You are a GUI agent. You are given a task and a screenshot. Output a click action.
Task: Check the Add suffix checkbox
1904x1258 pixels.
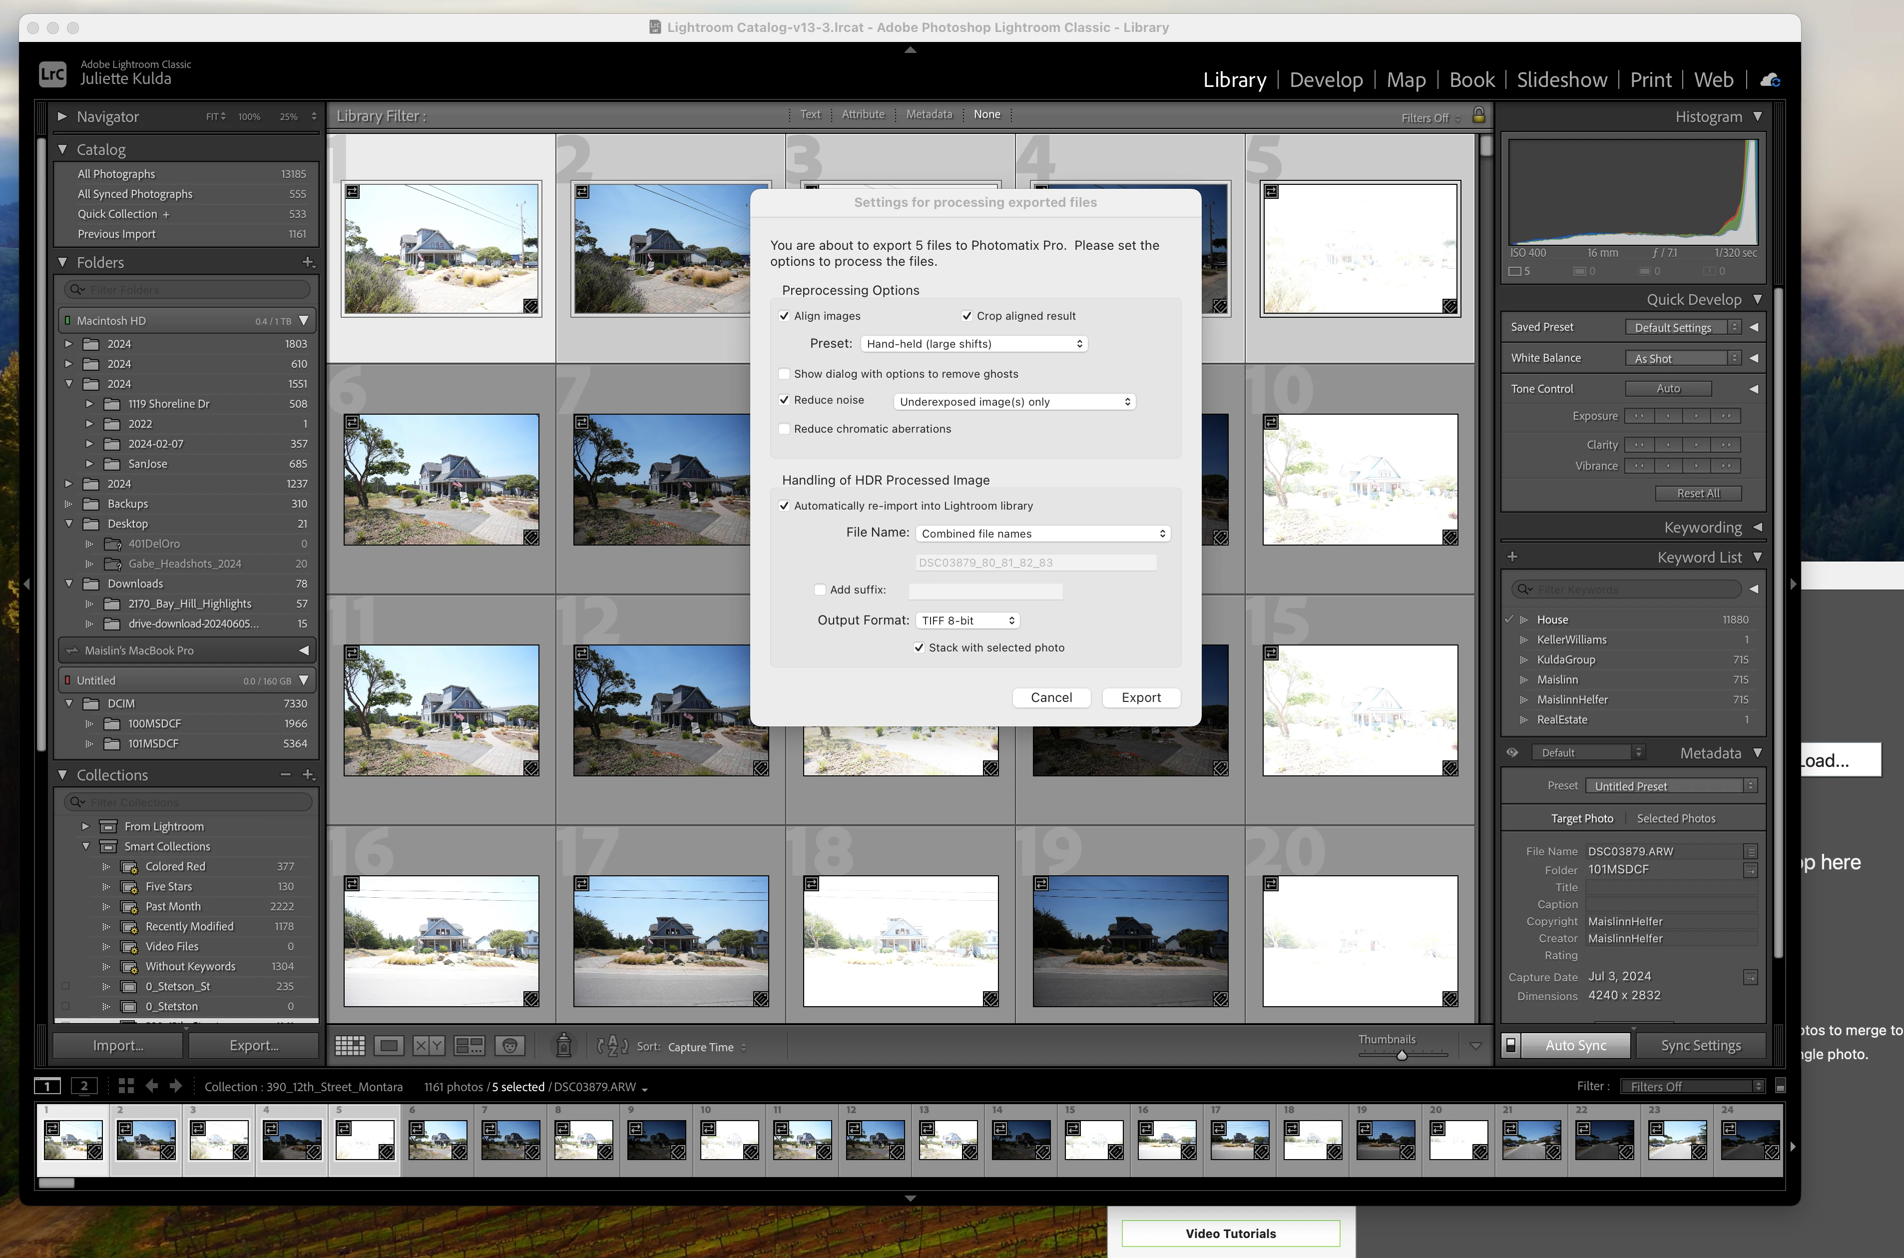(820, 590)
